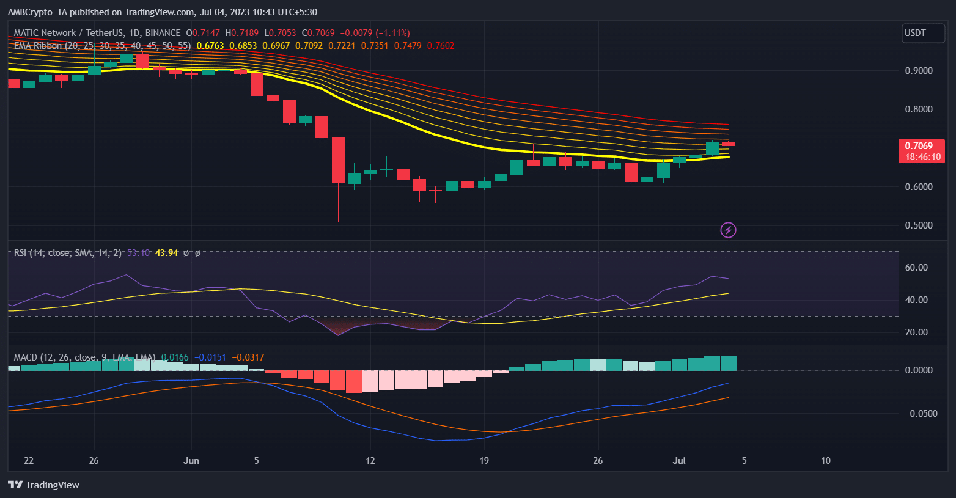This screenshot has width=956, height=498.
Task: Click the first empty circle icon after RSI values
Action: (x=186, y=252)
